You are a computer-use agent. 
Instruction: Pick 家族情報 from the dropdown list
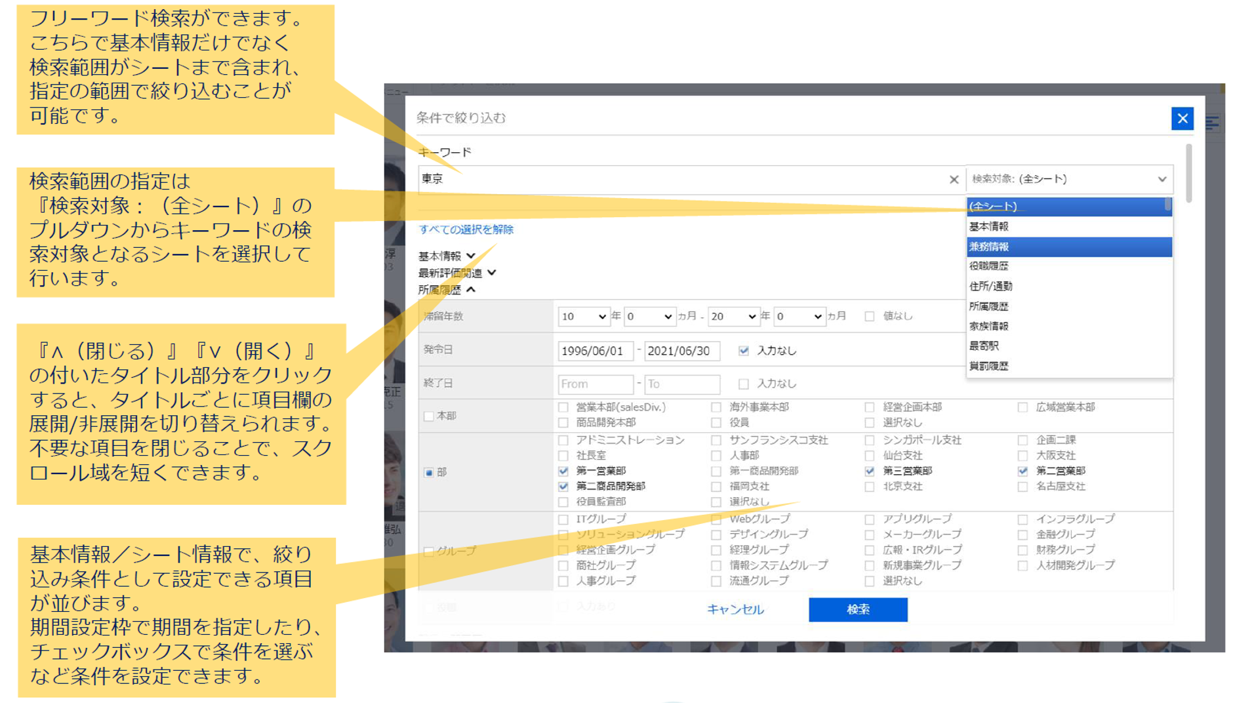click(1069, 326)
